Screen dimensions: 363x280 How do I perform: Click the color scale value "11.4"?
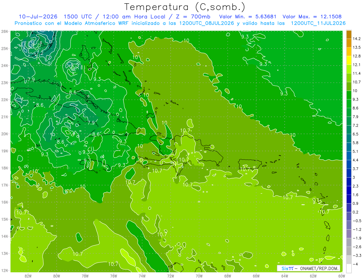click(x=357, y=73)
